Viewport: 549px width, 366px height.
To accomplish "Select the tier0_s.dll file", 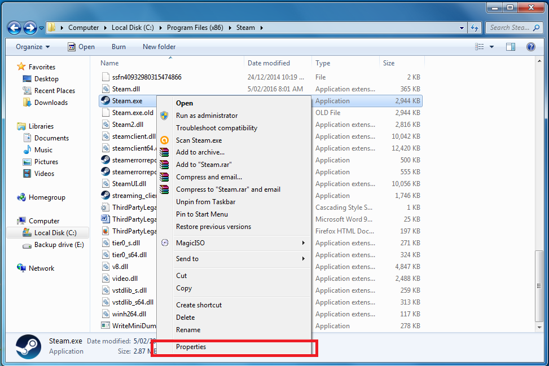I will coord(126,243).
